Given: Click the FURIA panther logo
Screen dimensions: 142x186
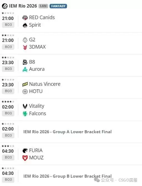Looking at the screenshot, I should pos(25,151).
